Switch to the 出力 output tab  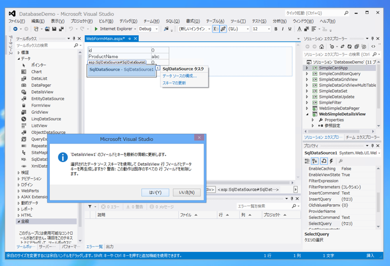click(x=109, y=246)
